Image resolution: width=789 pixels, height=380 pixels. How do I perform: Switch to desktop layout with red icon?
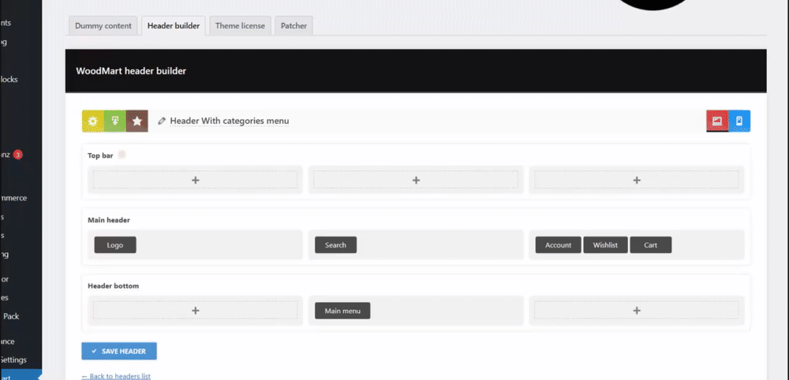[x=717, y=121]
